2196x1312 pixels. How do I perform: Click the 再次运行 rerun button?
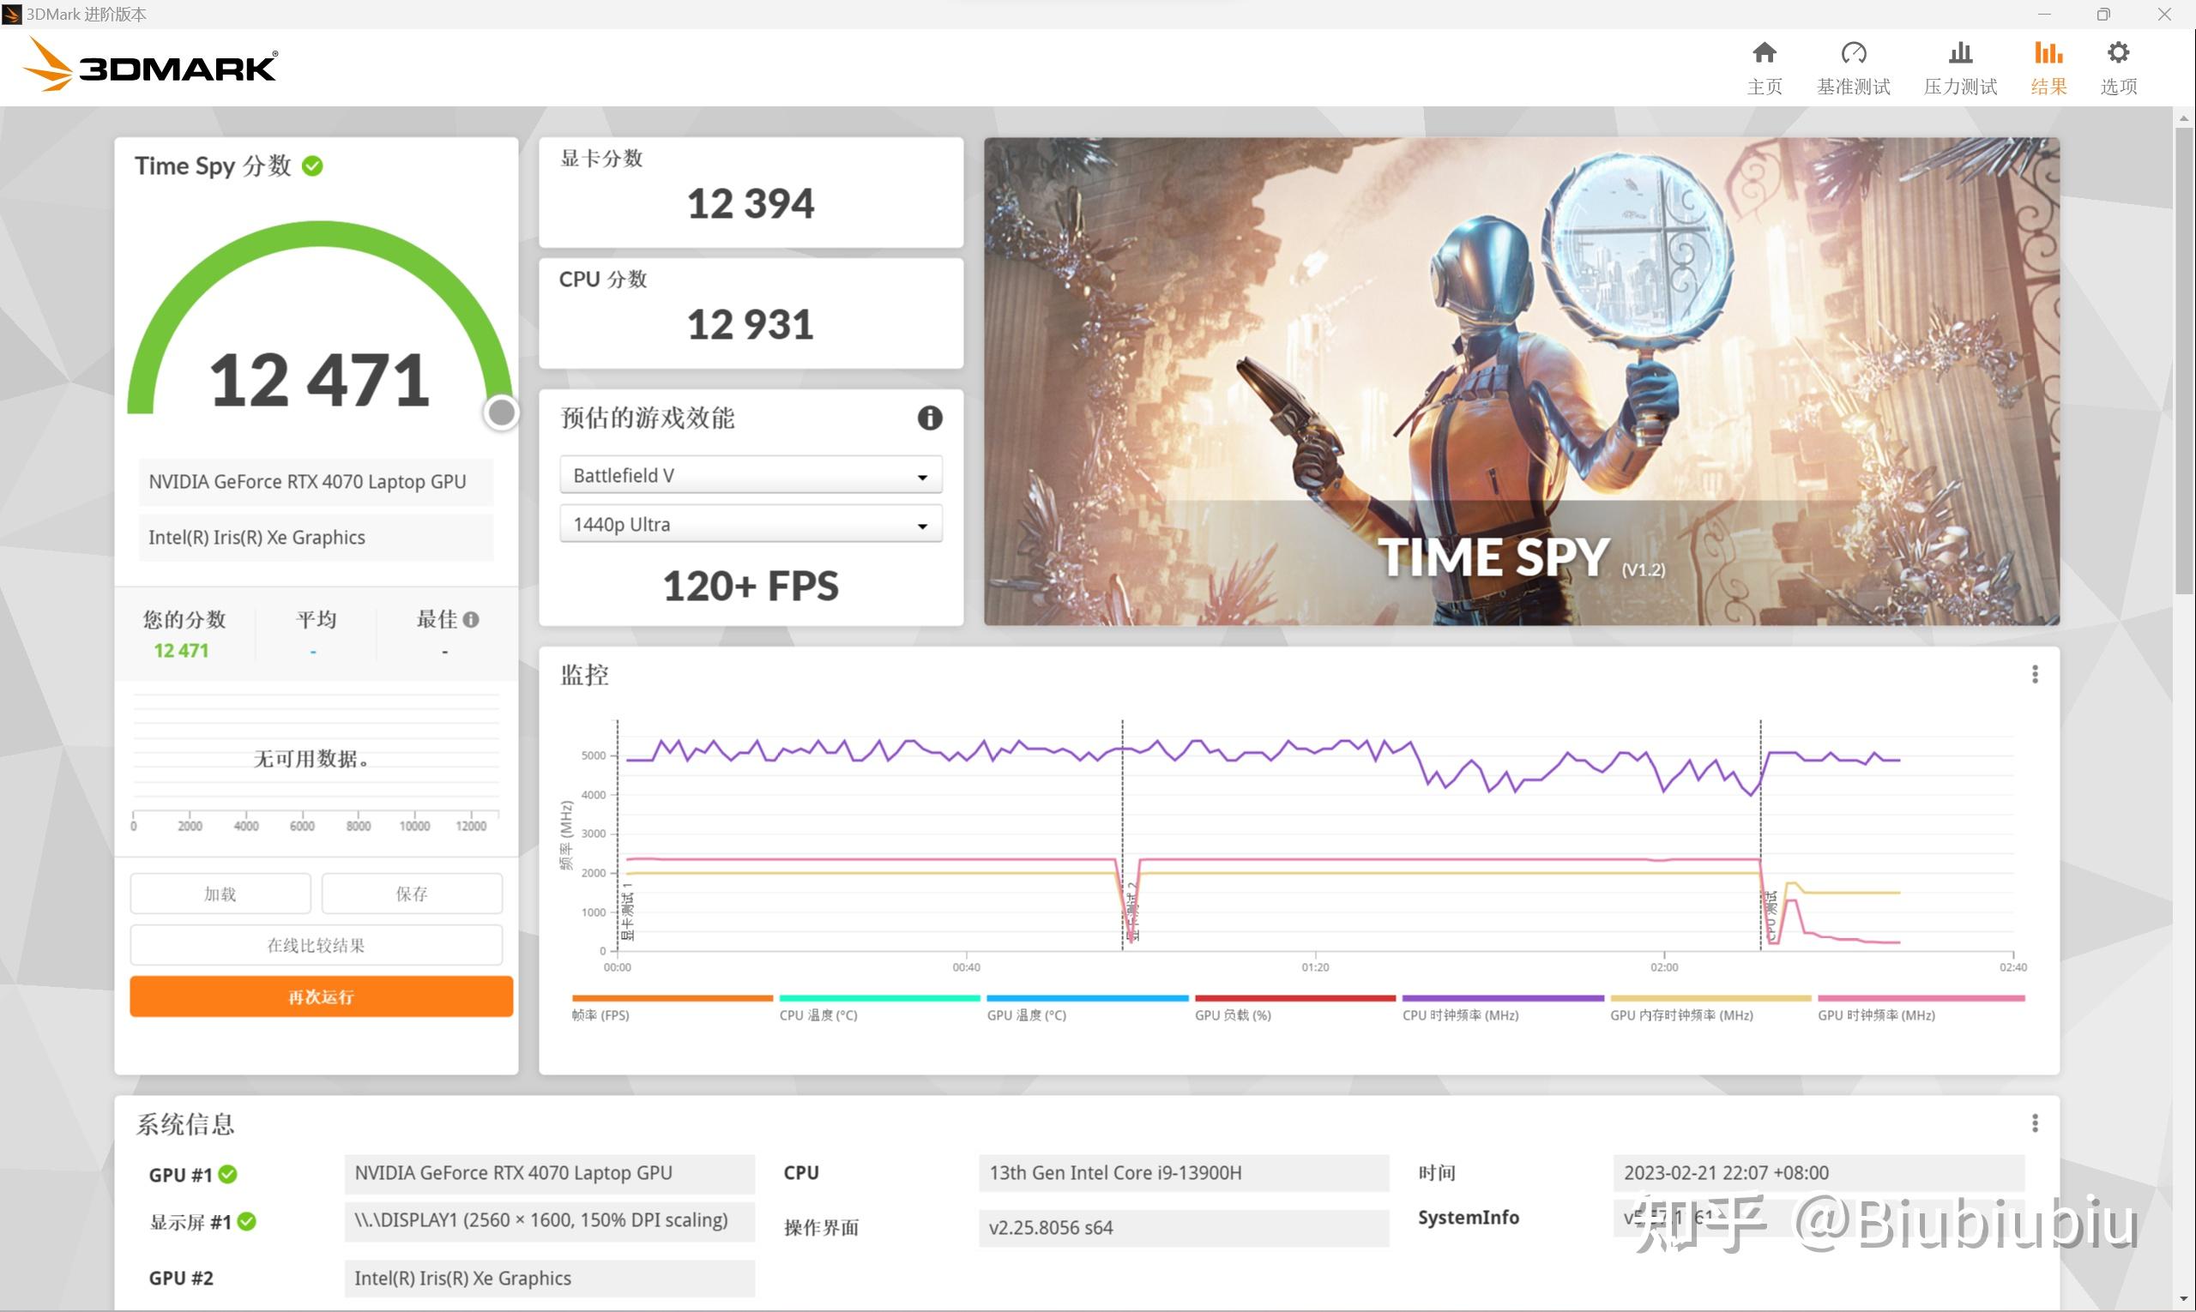pyautogui.click(x=319, y=996)
